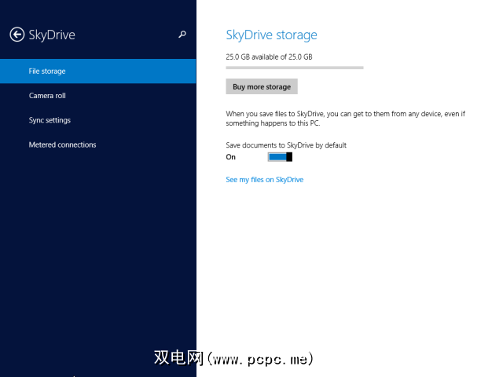503x377 pixels.
Task: Click the 25.0 GB available text
Action: pyautogui.click(x=269, y=57)
